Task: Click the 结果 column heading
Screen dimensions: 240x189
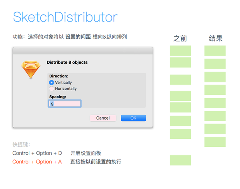Action: pos(215,38)
